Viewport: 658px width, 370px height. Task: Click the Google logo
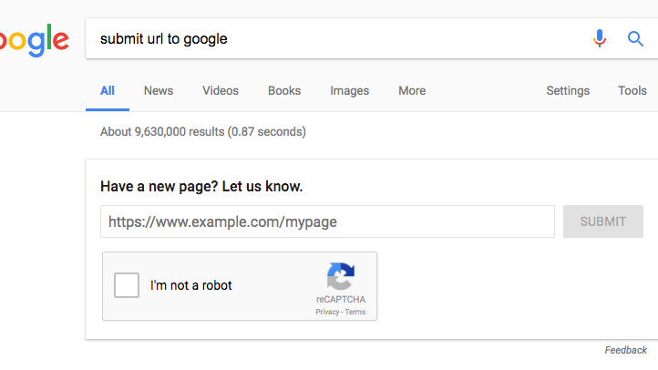coord(33,40)
